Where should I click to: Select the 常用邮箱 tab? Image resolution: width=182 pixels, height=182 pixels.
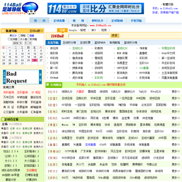(x=115, y=42)
